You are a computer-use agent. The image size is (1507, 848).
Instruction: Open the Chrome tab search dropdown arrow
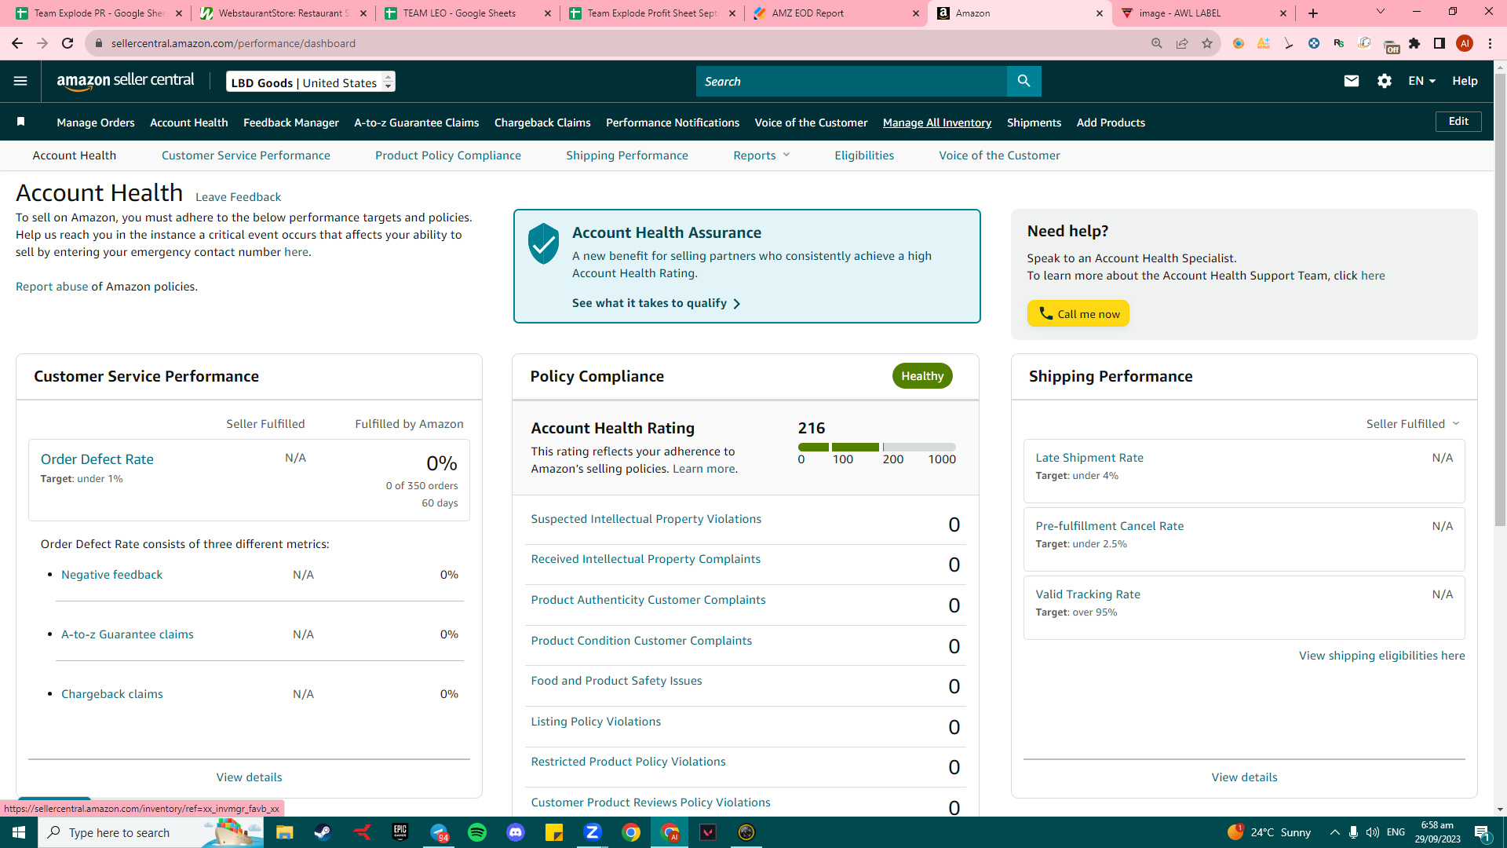[x=1381, y=12]
